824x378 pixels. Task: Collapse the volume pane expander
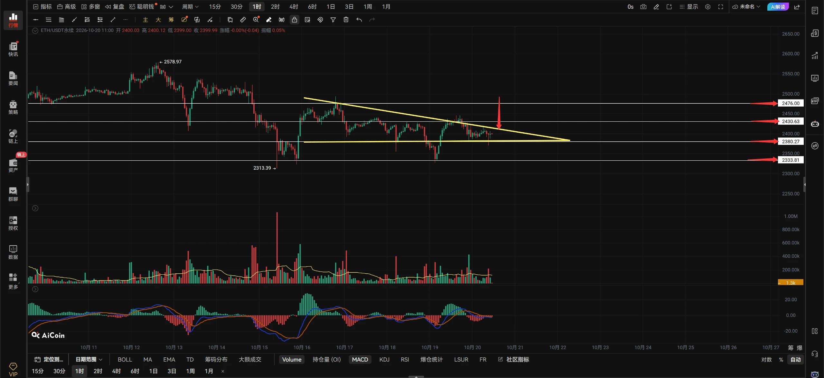pos(35,208)
